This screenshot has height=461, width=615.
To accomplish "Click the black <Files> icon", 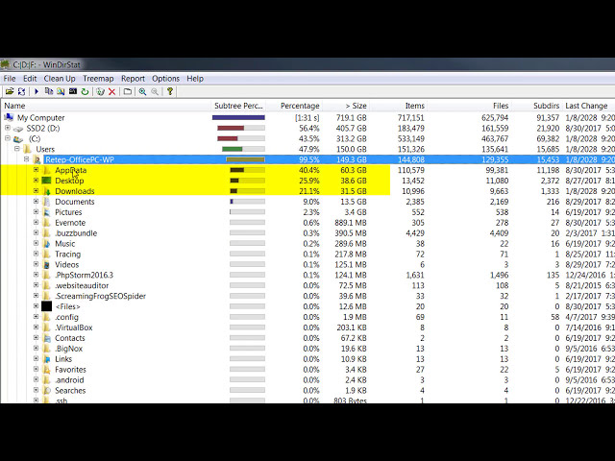I will 47,306.
